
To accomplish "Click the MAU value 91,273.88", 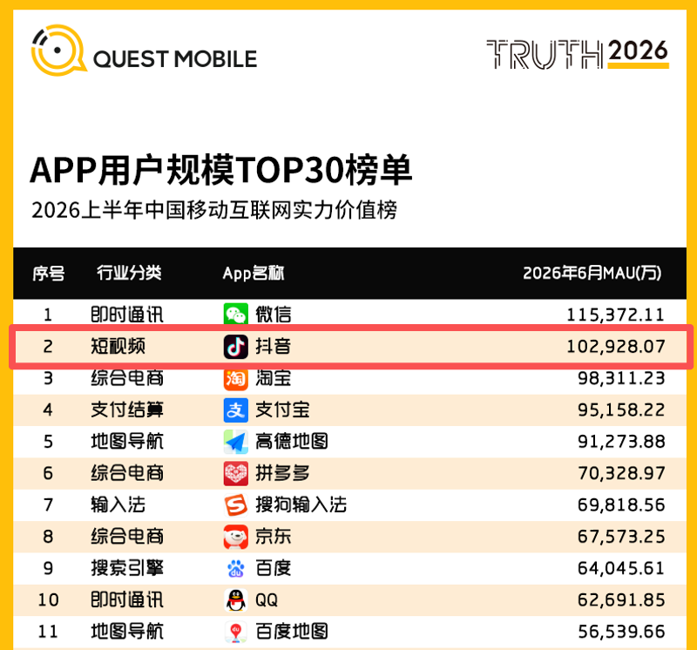I will click(621, 442).
